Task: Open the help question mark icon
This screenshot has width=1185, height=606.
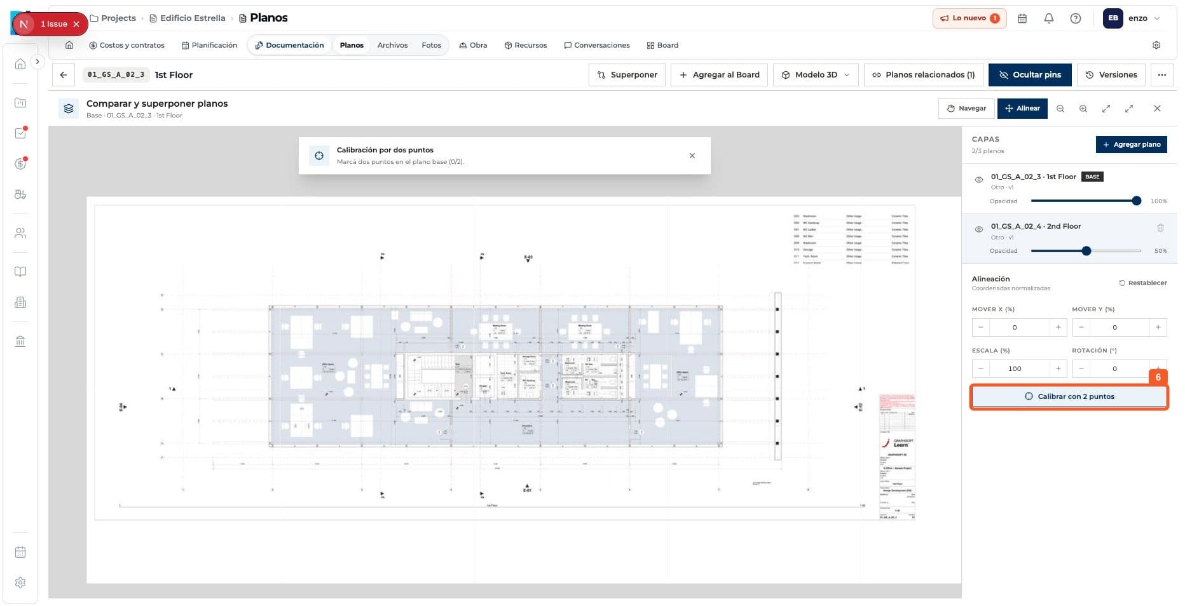Action: coord(1076,18)
